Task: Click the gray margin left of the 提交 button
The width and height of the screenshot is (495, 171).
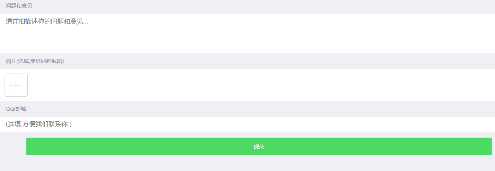Action: [13, 146]
